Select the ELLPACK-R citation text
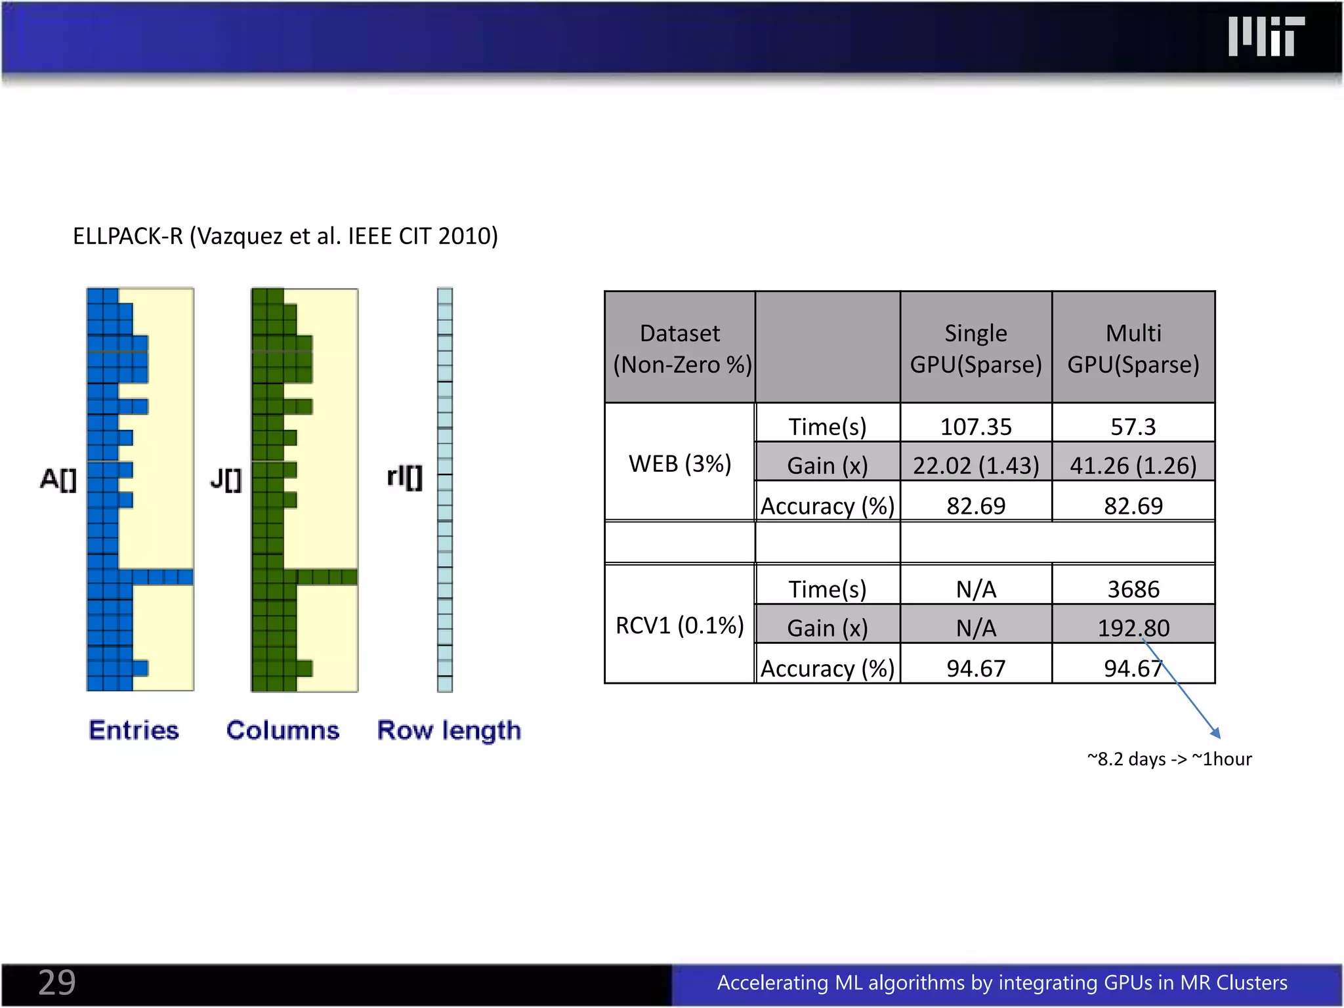1344x1008 pixels. coord(285,236)
